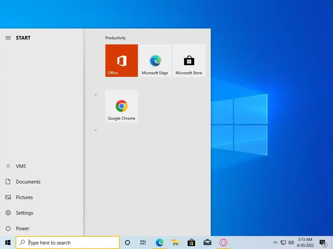333x249 pixels.
Task: Open Task View on taskbar
Action: (x=143, y=243)
